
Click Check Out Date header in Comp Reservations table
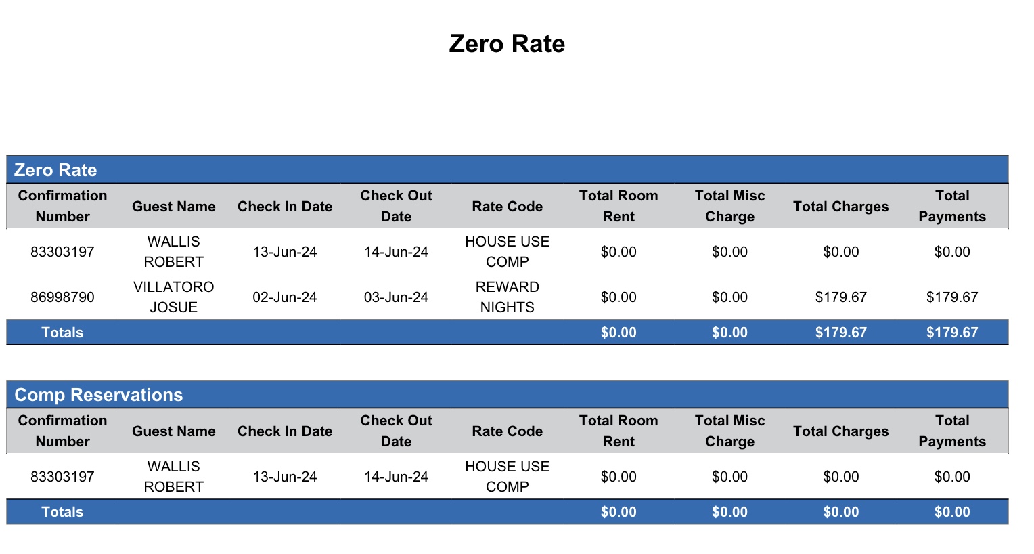click(x=396, y=431)
